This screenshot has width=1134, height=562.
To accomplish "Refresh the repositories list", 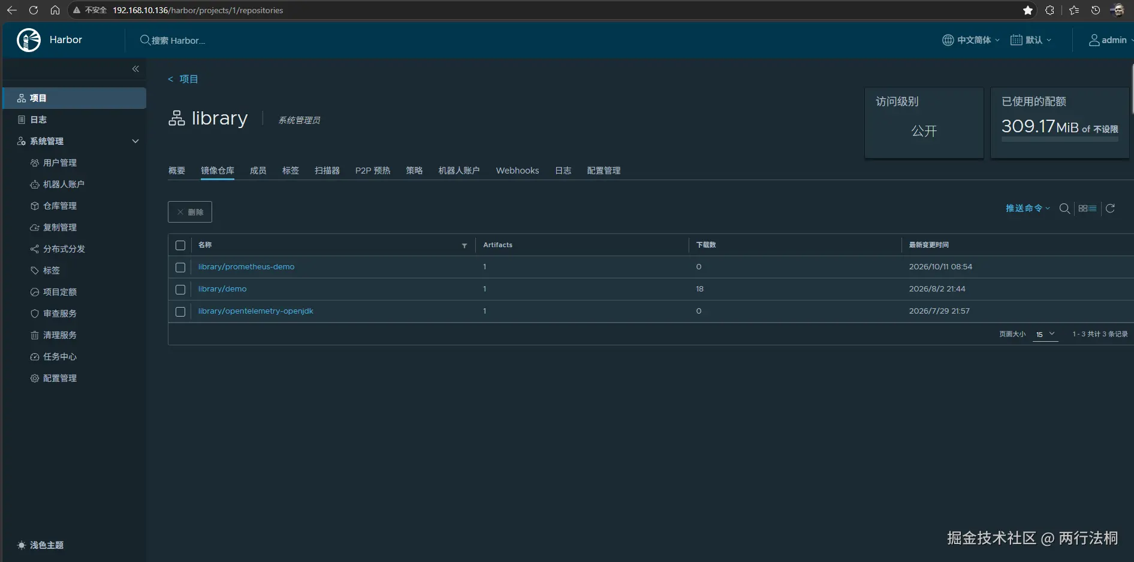I will tap(1110, 208).
